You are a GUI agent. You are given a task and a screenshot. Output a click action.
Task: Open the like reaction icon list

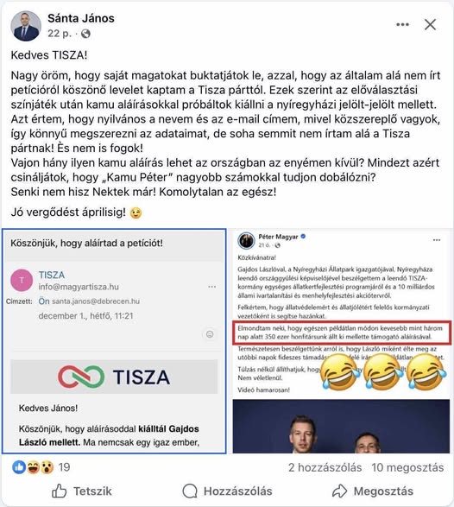(19, 467)
